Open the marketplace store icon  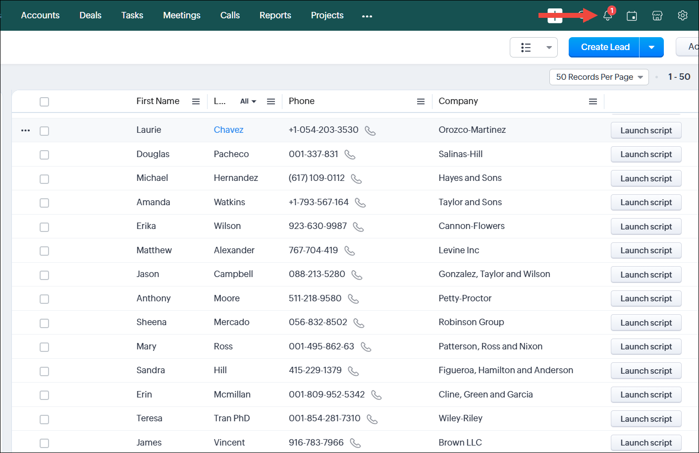pyautogui.click(x=657, y=16)
